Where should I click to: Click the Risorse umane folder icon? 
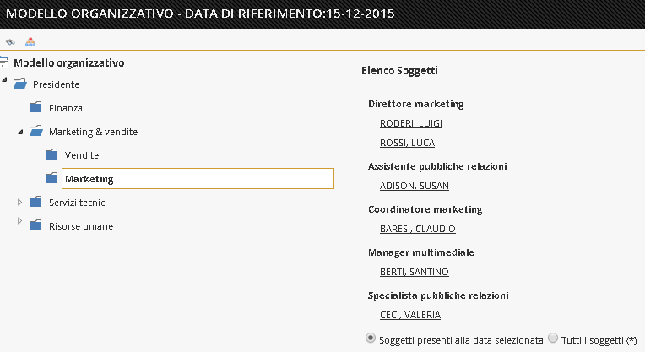(x=35, y=225)
